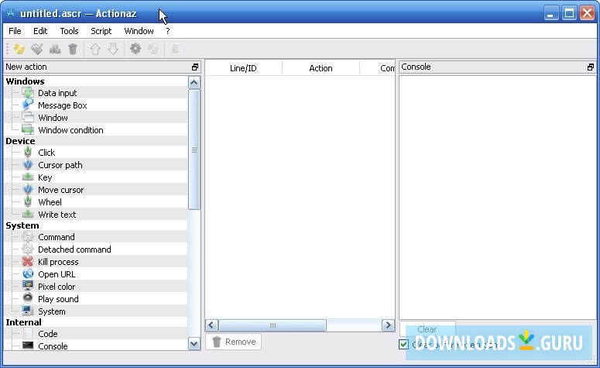Viewport: 600px width, 368px height.
Task: Click the script table scroll right arrow
Action: click(389, 325)
